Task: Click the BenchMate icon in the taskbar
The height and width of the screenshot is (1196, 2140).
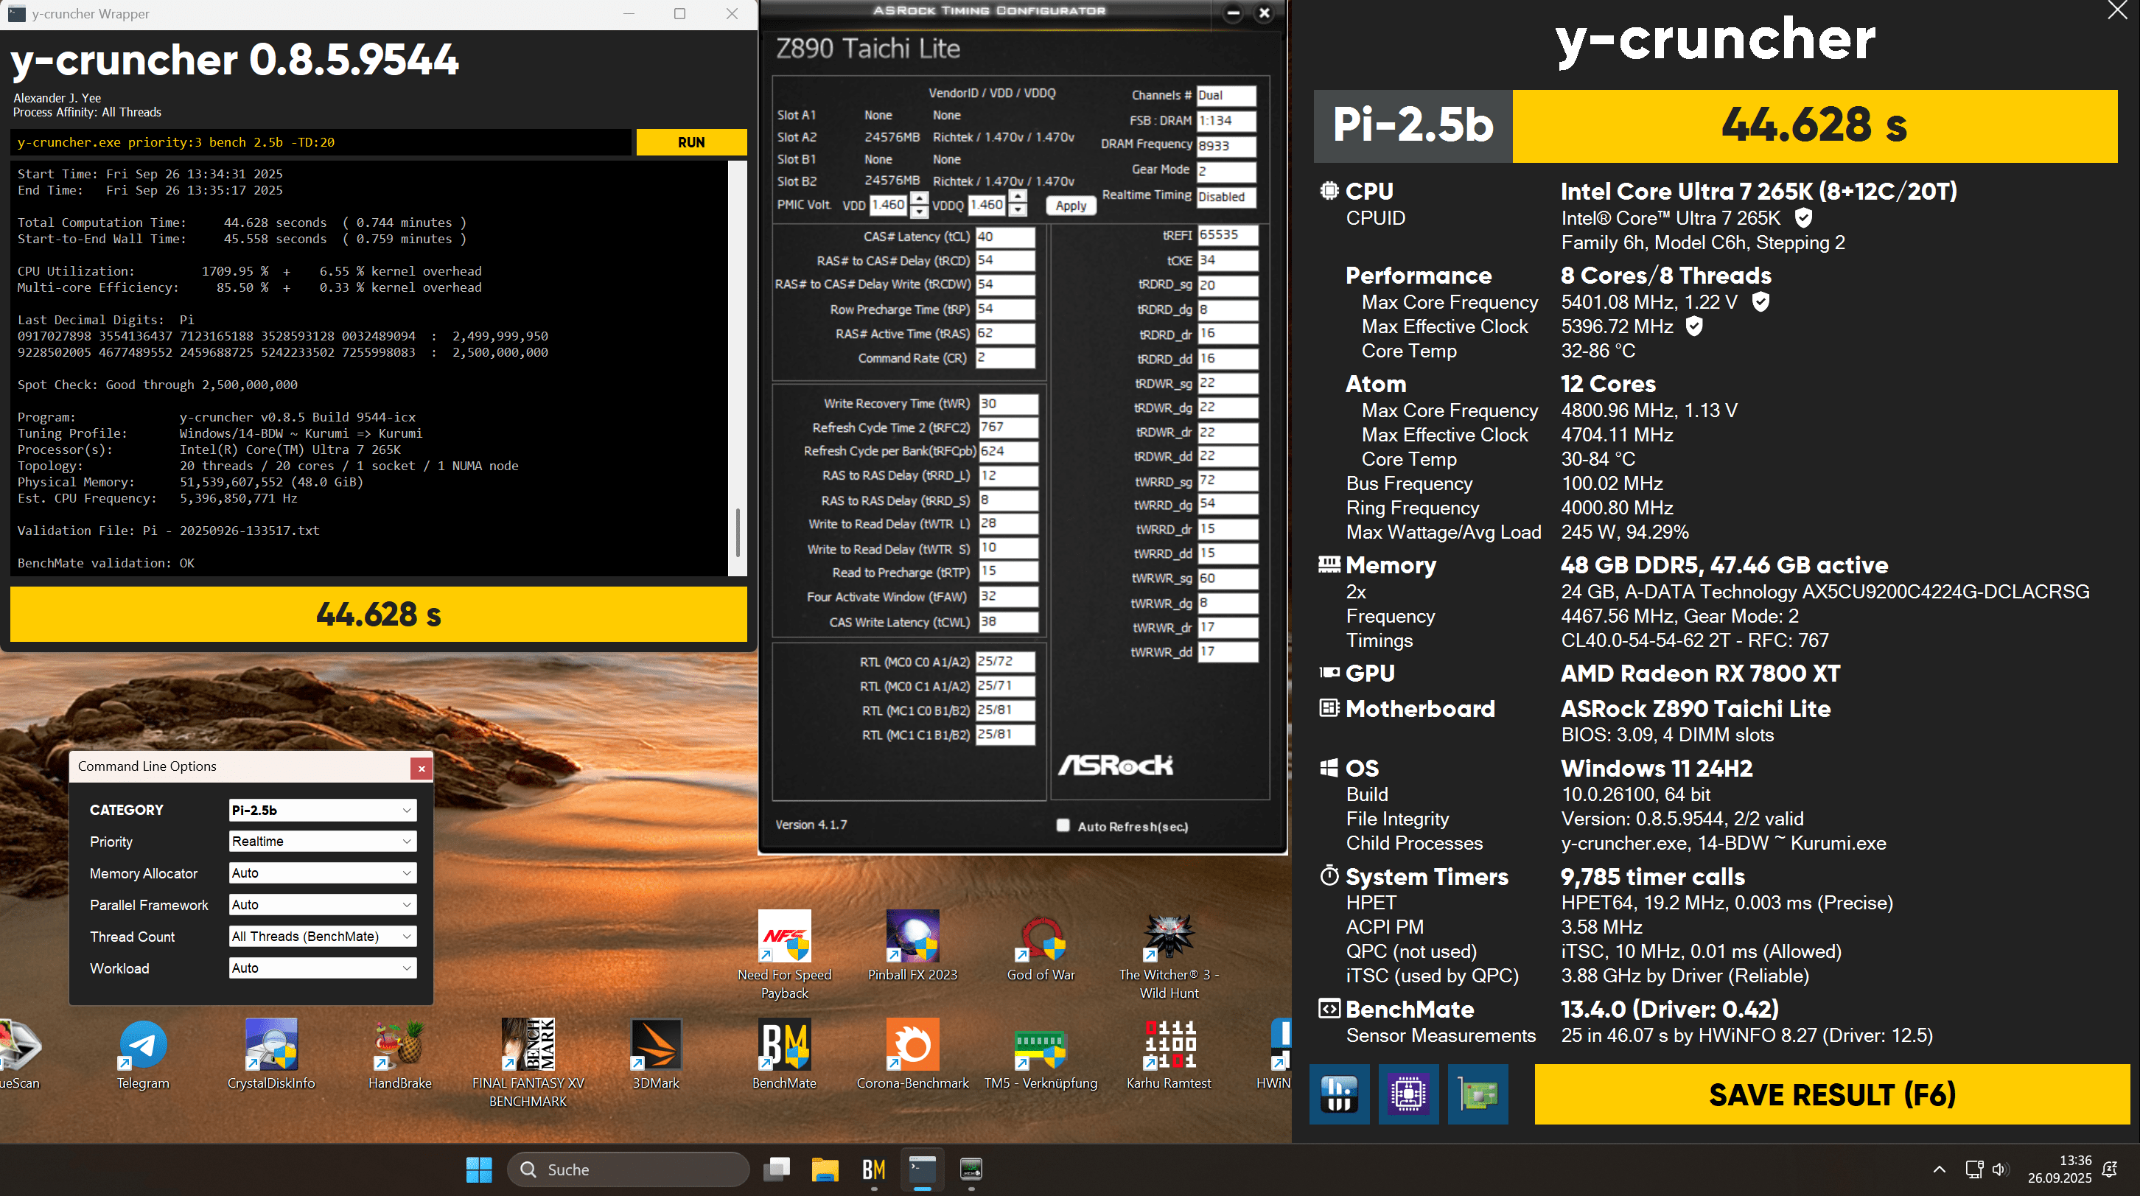Action: (873, 1169)
